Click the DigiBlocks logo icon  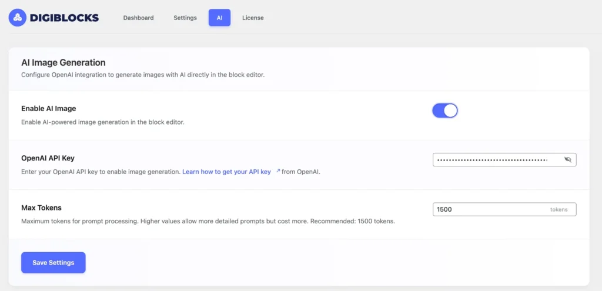pos(18,18)
